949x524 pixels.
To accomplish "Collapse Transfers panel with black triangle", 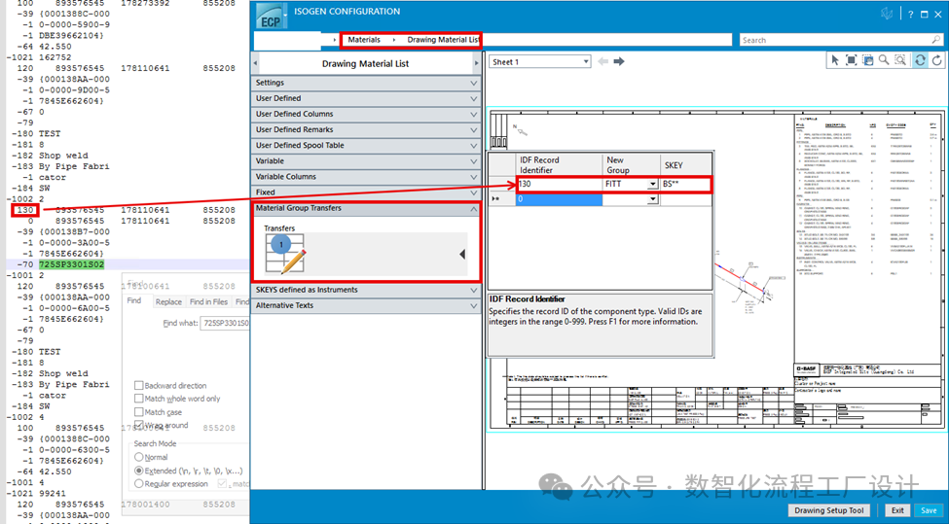I will tap(462, 255).
